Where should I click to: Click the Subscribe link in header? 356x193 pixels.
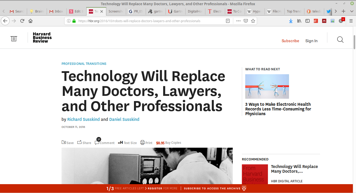290,41
